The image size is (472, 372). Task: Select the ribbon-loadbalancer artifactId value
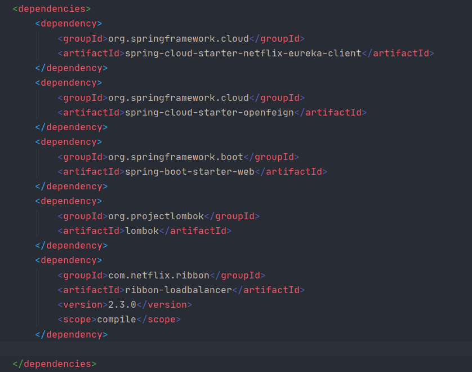(179, 290)
